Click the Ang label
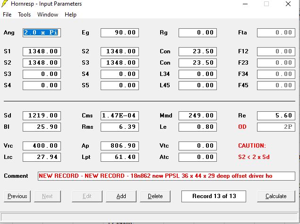This screenshot has height=224, width=300. pos(9,33)
